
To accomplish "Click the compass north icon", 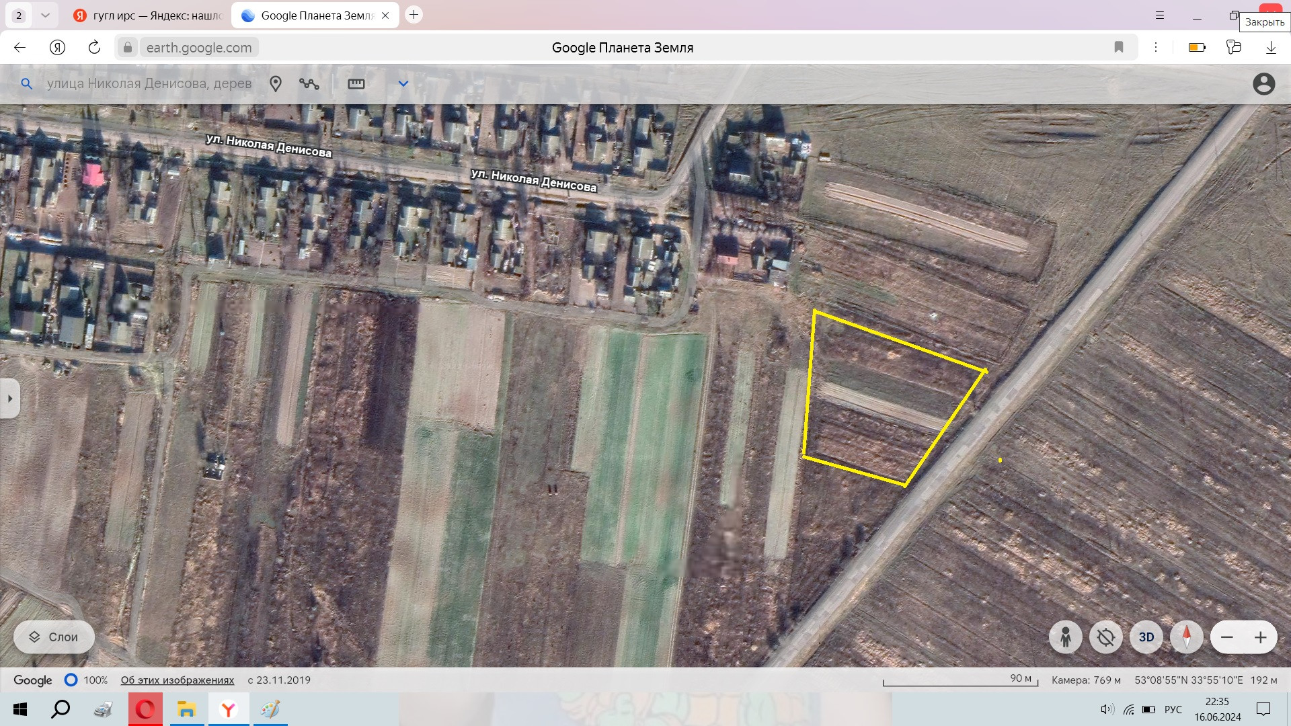I will pos(1187,637).
